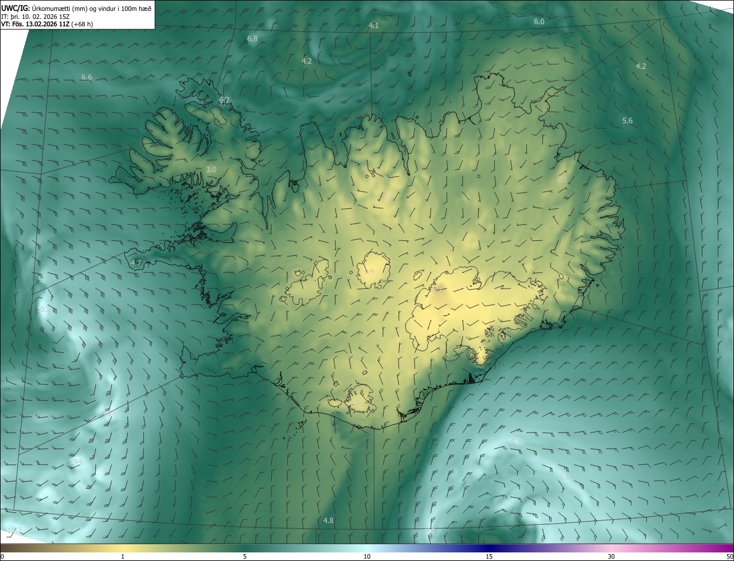This screenshot has width=734, height=561.
Task: Click the 6.6 value label over the sea
Action: click(x=87, y=77)
